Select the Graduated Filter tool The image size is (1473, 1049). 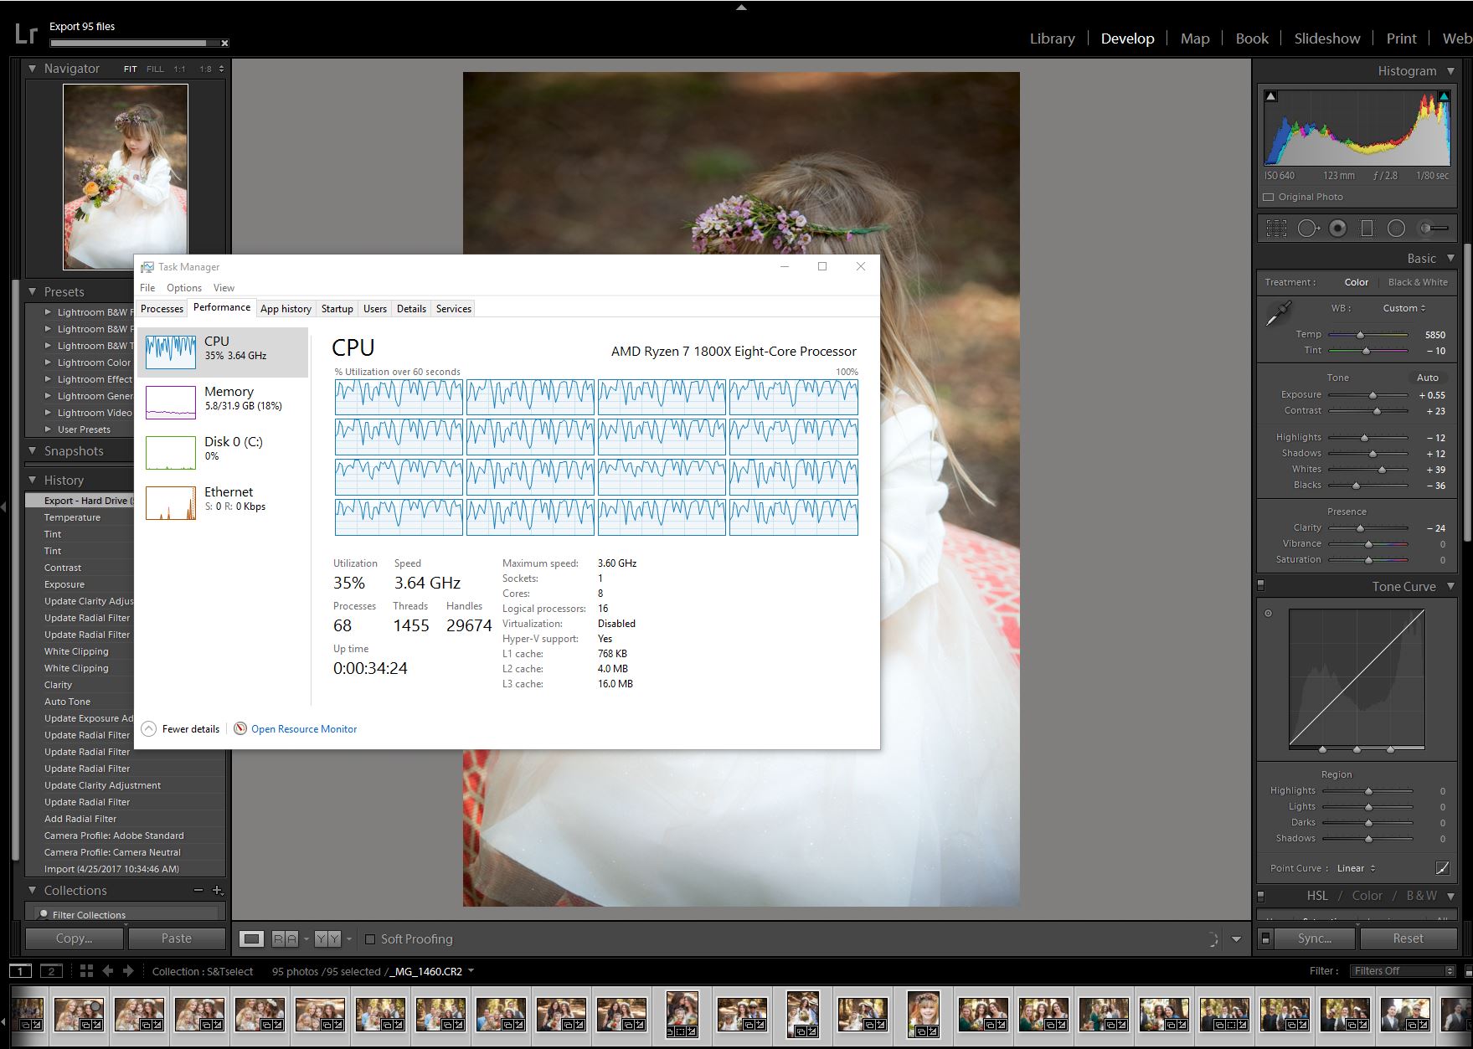click(x=1367, y=228)
